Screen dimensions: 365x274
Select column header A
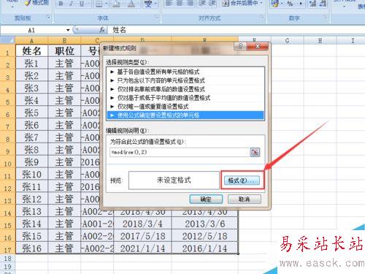point(31,40)
